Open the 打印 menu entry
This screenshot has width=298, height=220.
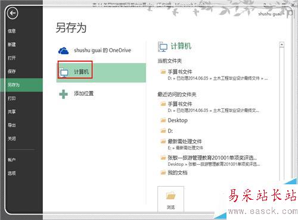pyautogui.click(x=12, y=98)
